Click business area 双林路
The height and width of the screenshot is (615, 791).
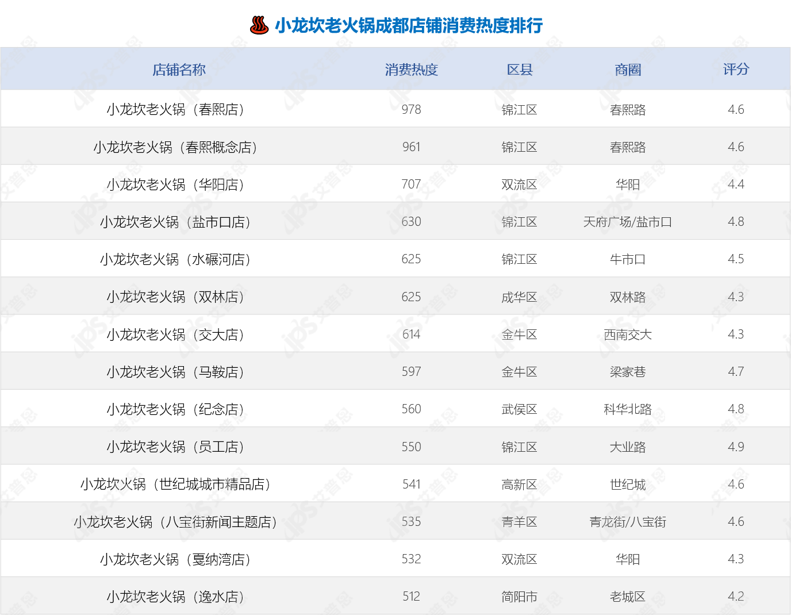coord(628,297)
